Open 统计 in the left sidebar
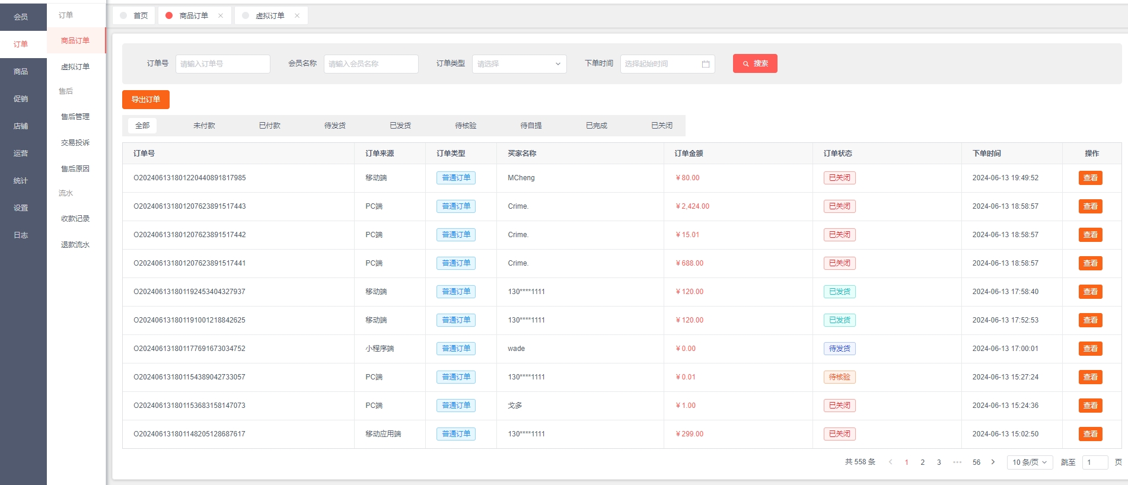 pos(23,181)
